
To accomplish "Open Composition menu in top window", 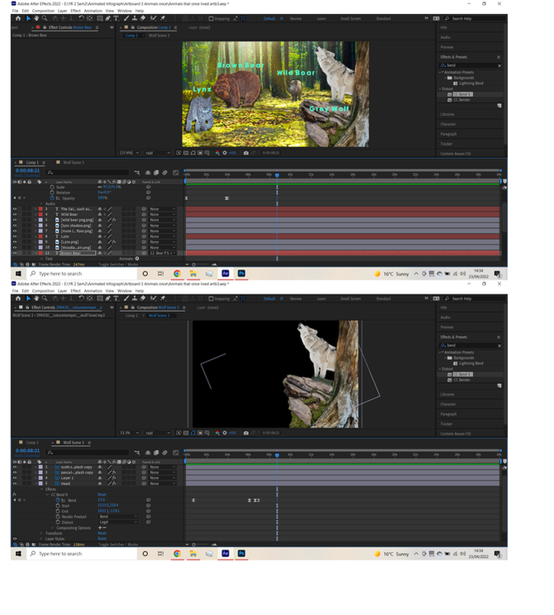I will [x=43, y=11].
